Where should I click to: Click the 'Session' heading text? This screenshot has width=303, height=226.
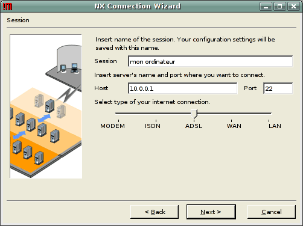click(18, 20)
